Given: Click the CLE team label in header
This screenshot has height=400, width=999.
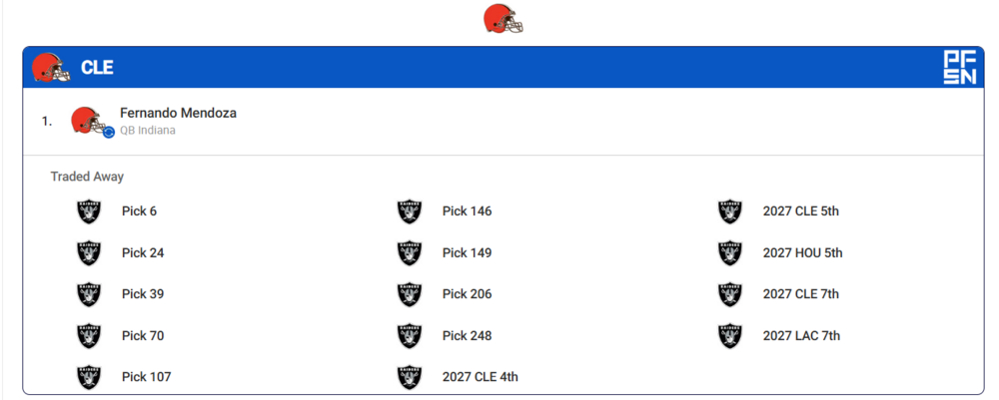Looking at the screenshot, I should point(97,68).
